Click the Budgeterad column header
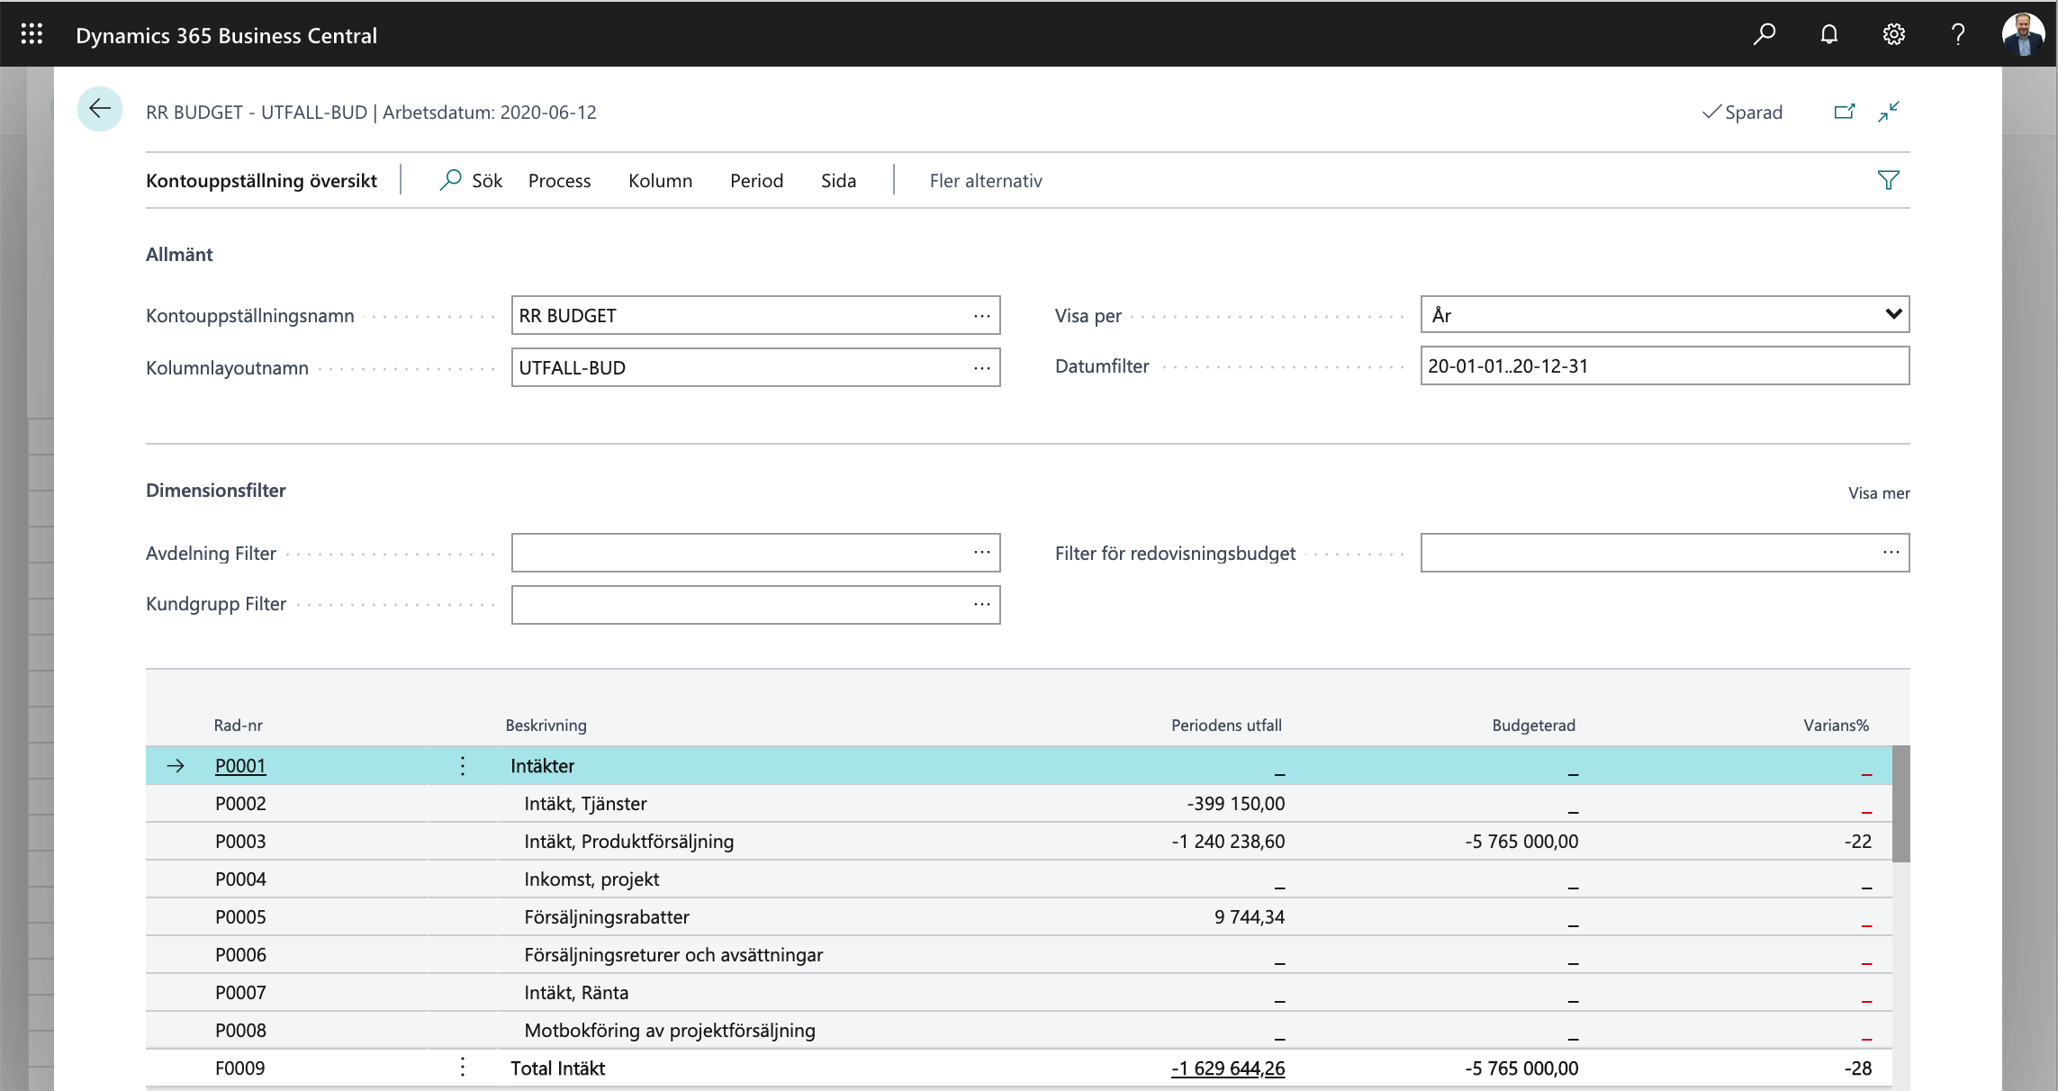 coord(1533,725)
